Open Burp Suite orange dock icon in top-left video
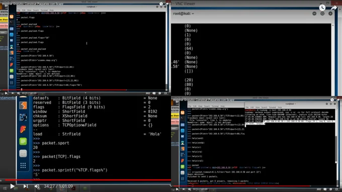342x192 pixels. click(x=12, y=53)
